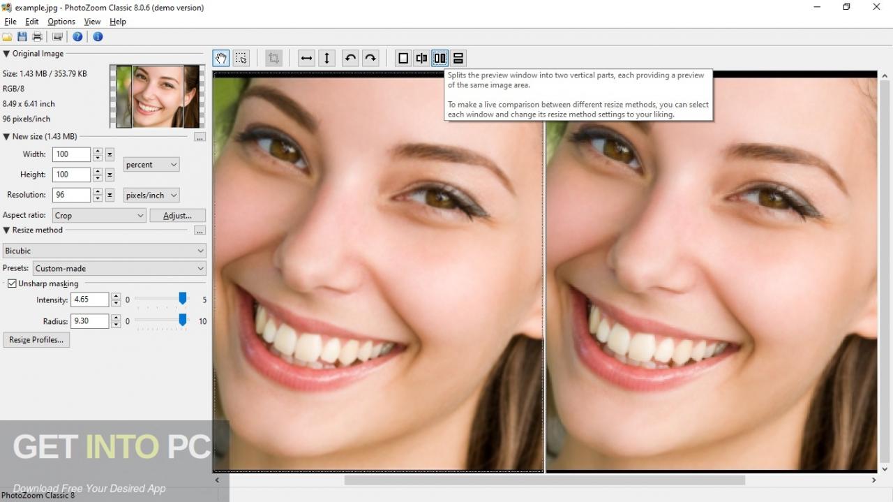Open an image file with the folder icon
The image size is (893, 502).
[7, 36]
